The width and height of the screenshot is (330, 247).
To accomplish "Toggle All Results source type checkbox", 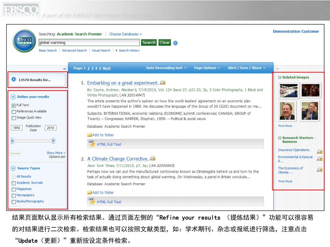I will coord(14,177).
